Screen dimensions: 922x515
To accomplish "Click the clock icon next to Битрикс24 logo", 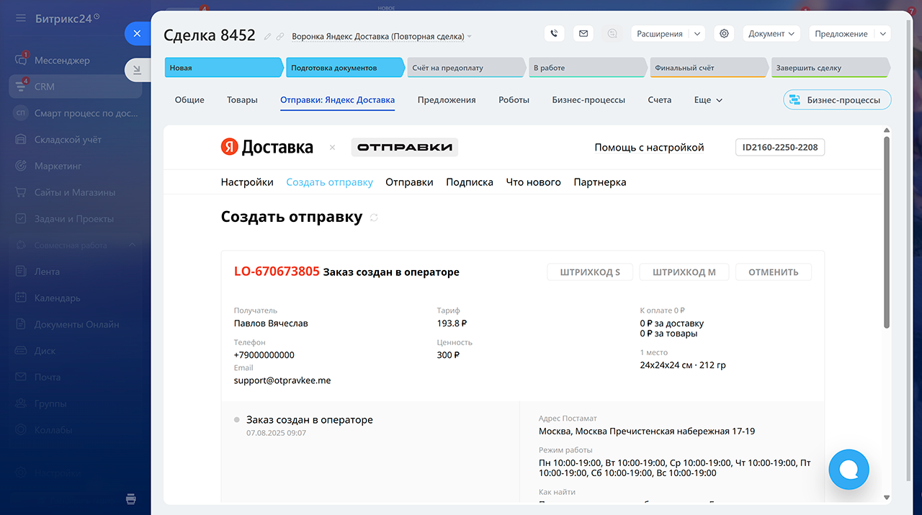I will [97, 16].
